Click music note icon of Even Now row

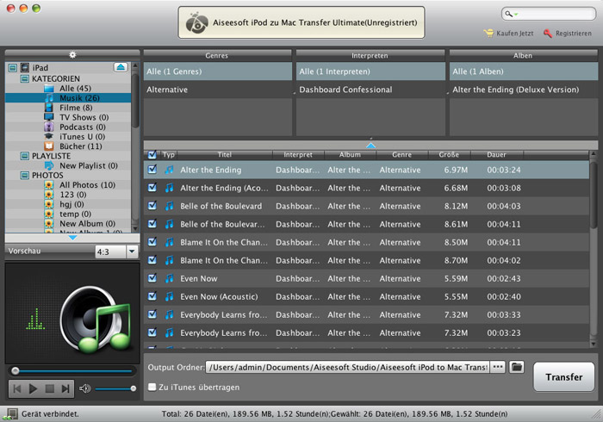[x=169, y=278]
